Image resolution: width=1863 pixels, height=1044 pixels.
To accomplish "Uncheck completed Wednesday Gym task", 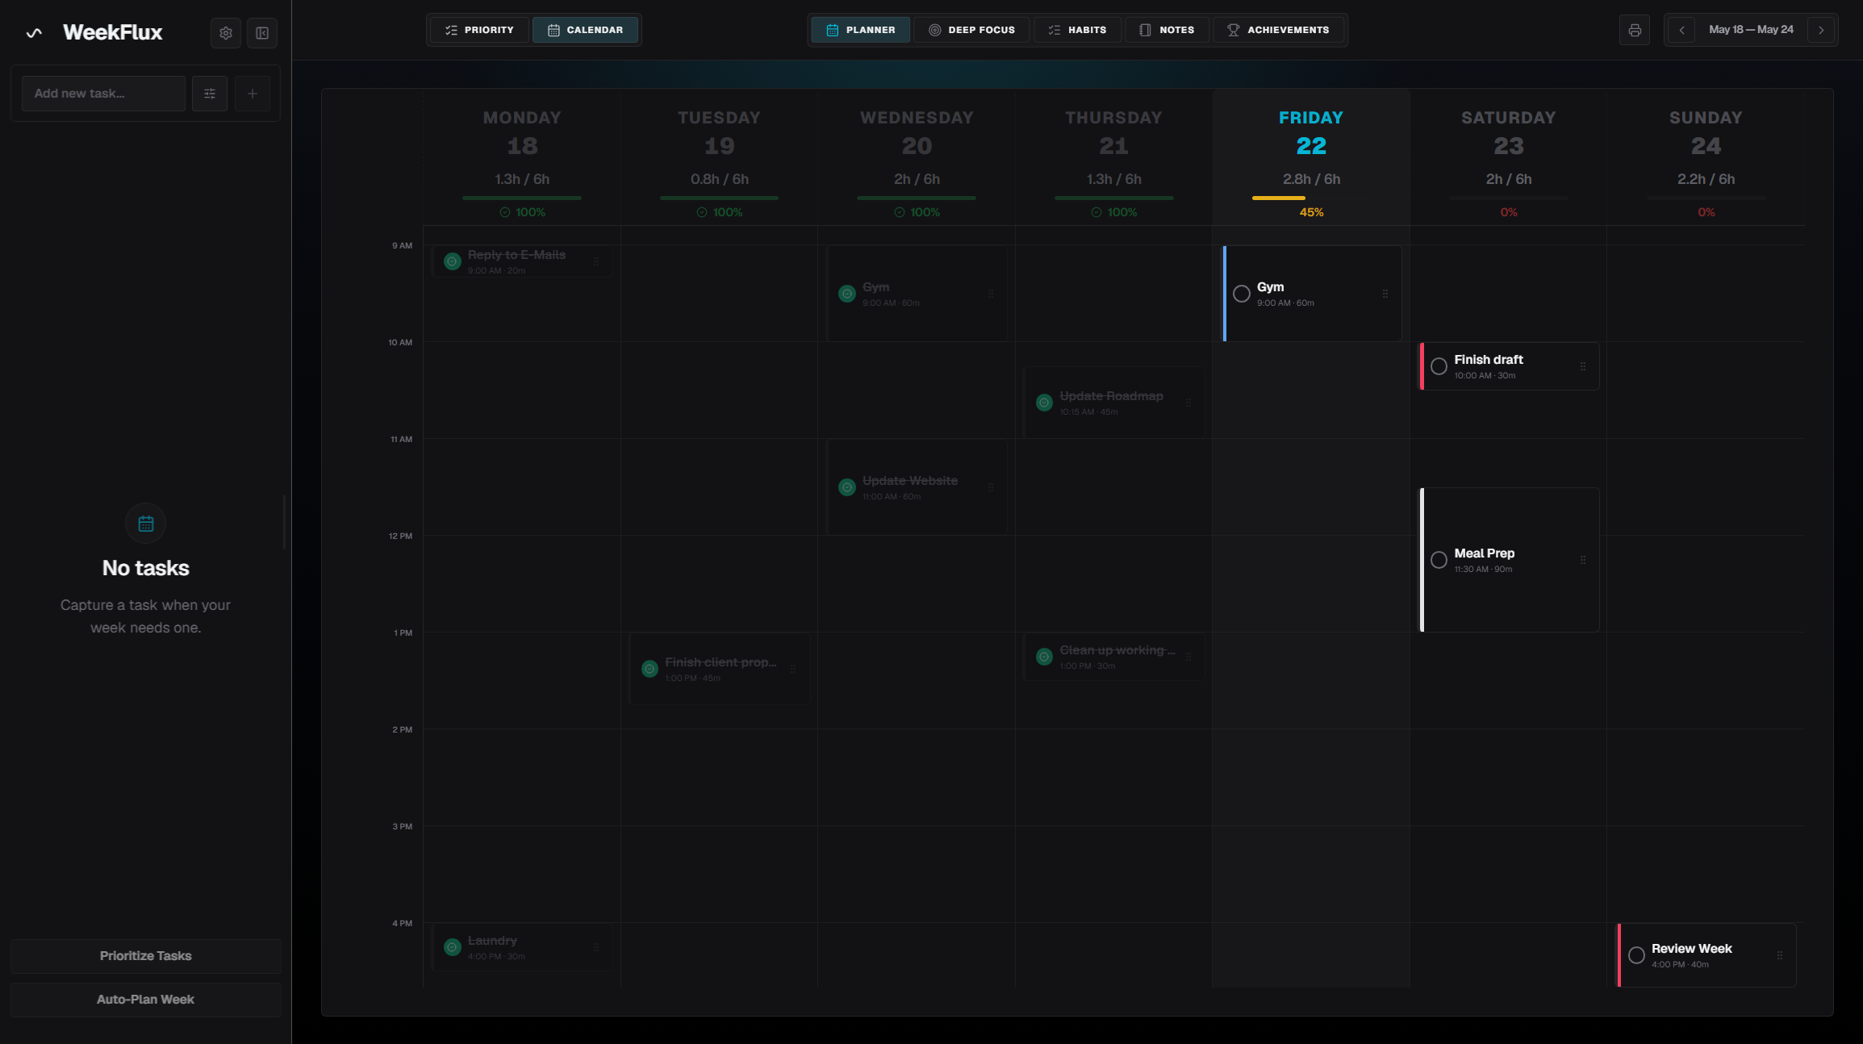I will [x=847, y=294].
